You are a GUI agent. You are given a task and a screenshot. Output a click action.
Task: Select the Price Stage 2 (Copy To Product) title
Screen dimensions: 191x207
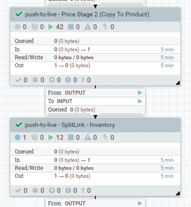87,14
